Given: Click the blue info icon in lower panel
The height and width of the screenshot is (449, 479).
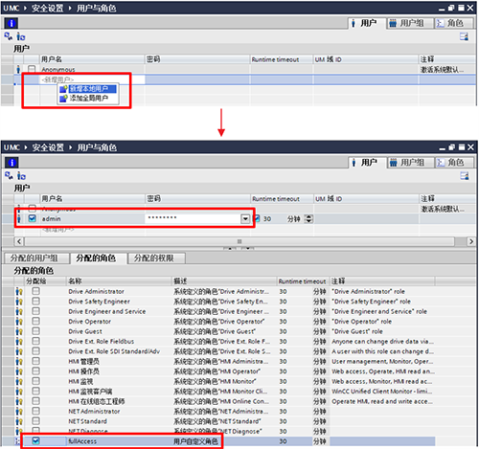Looking at the screenshot, I should pyautogui.click(x=11, y=163).
